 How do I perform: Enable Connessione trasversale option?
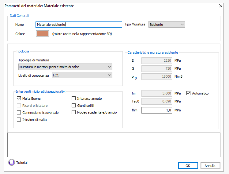pyautogui.click(x=19, y=113)
